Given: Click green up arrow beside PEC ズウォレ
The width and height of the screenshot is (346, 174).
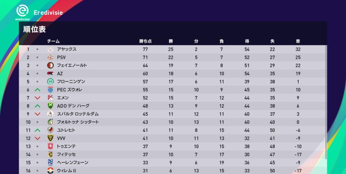Looking at the screenshot, I should point(38,90).
